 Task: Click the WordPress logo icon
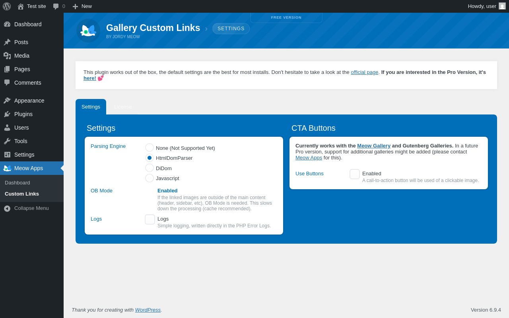(x=7, y=6)
